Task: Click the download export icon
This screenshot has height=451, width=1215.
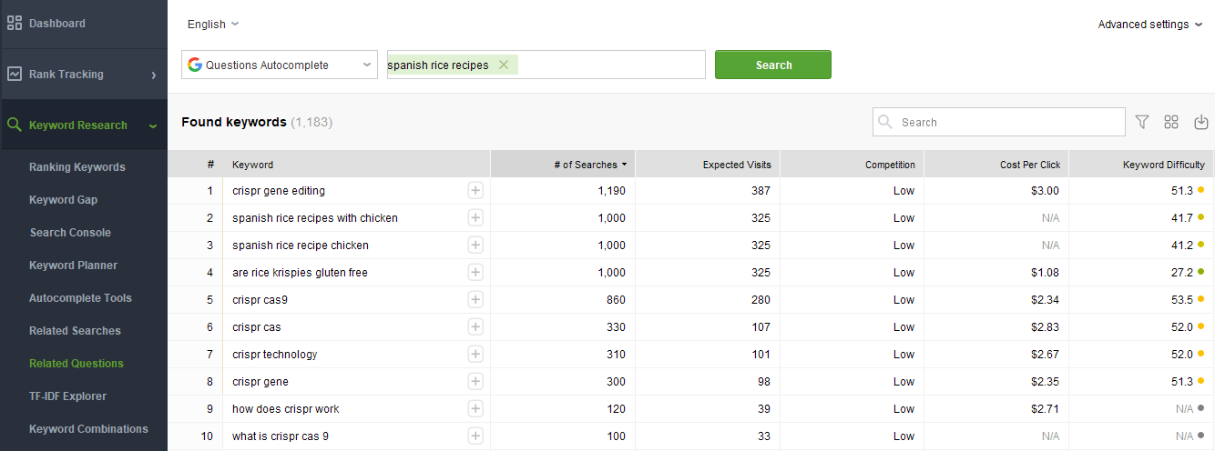Action: click(x=1200, y=122)
